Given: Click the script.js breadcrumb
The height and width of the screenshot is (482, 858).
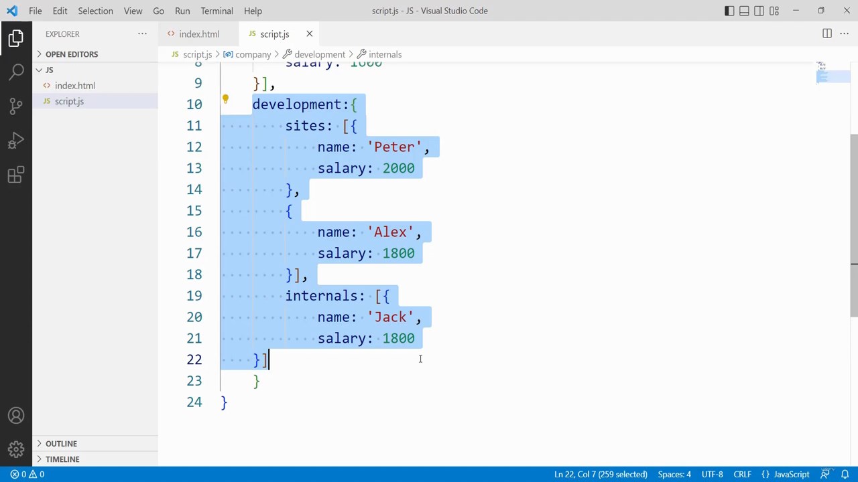Looking at the screenshot, I should (197, 54).
